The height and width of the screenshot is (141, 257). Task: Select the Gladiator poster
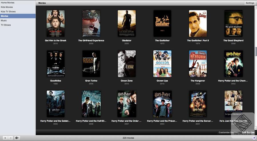(x=127, y=23)
